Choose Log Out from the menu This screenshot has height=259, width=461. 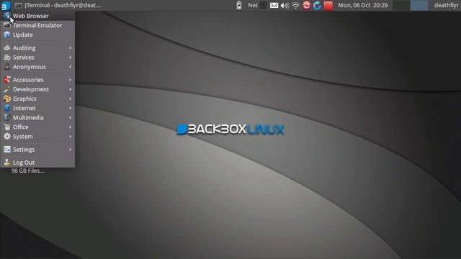(37, 163)
